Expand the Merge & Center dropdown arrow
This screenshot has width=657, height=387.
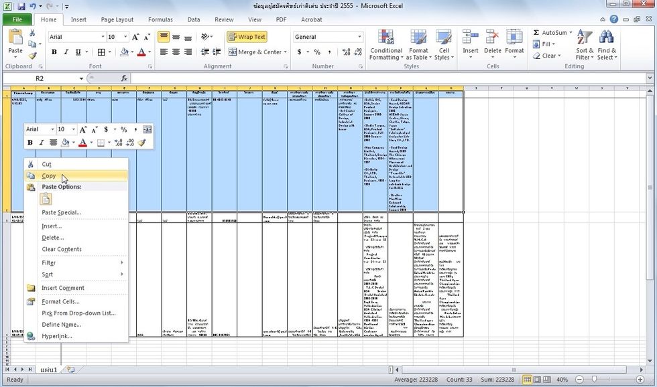click(x=286, y=52)
